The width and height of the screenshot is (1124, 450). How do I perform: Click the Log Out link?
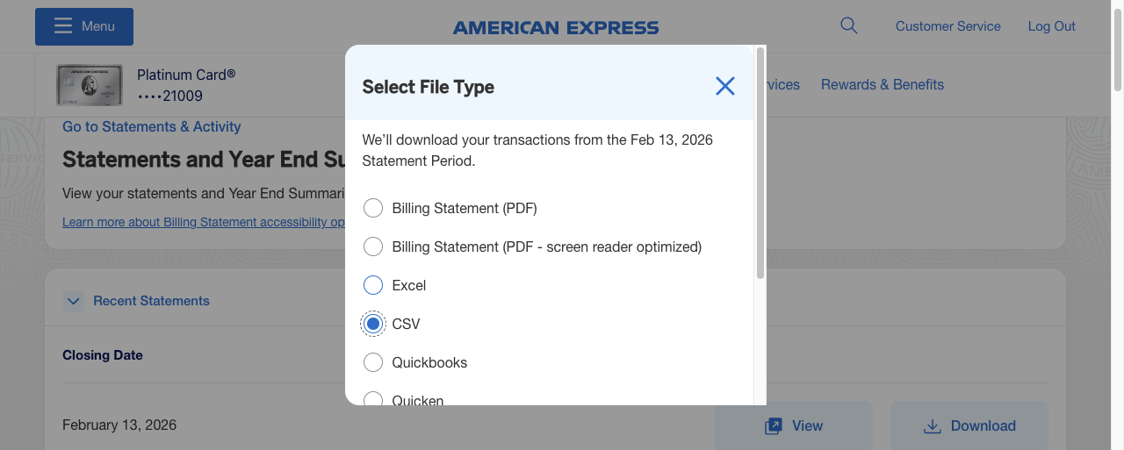[1051, 26]
